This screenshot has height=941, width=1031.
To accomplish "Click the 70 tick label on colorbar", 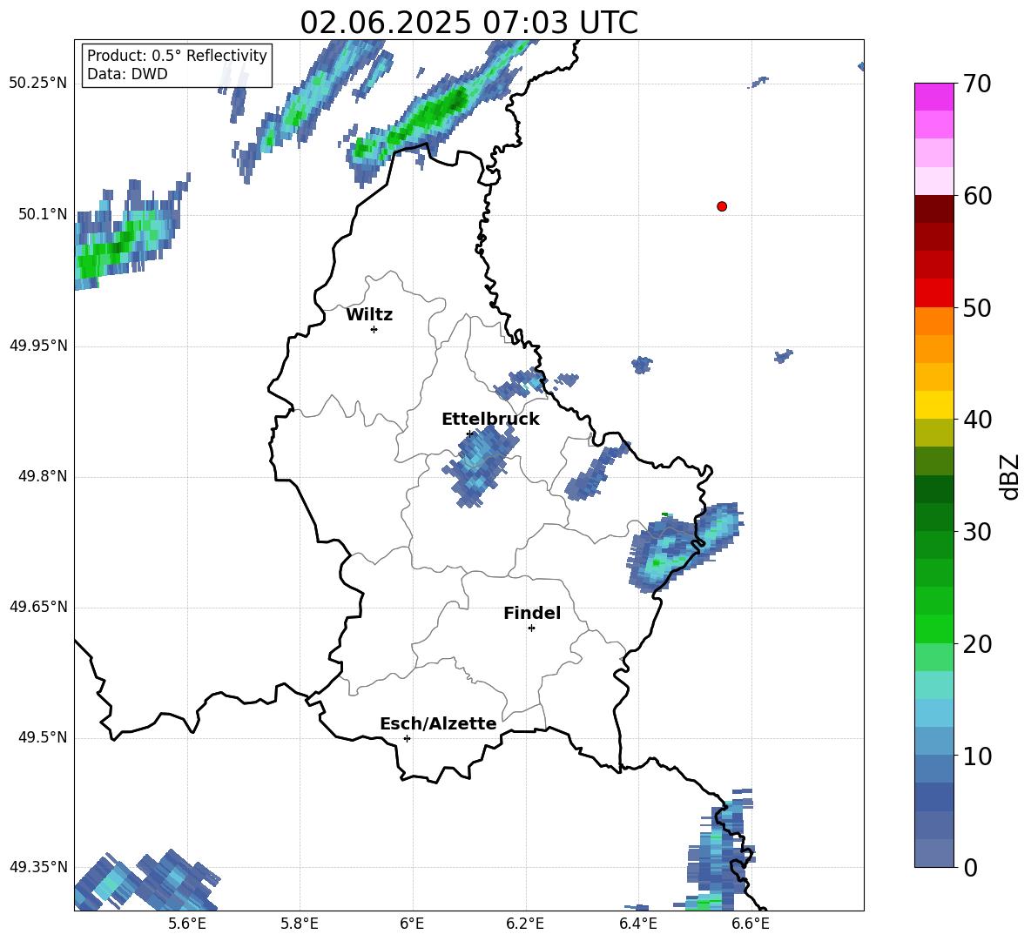I will pos(976,84).
